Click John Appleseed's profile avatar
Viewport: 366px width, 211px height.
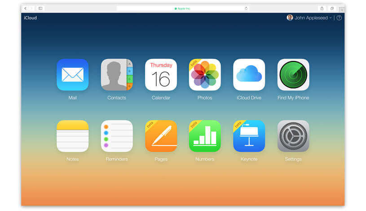290,18
